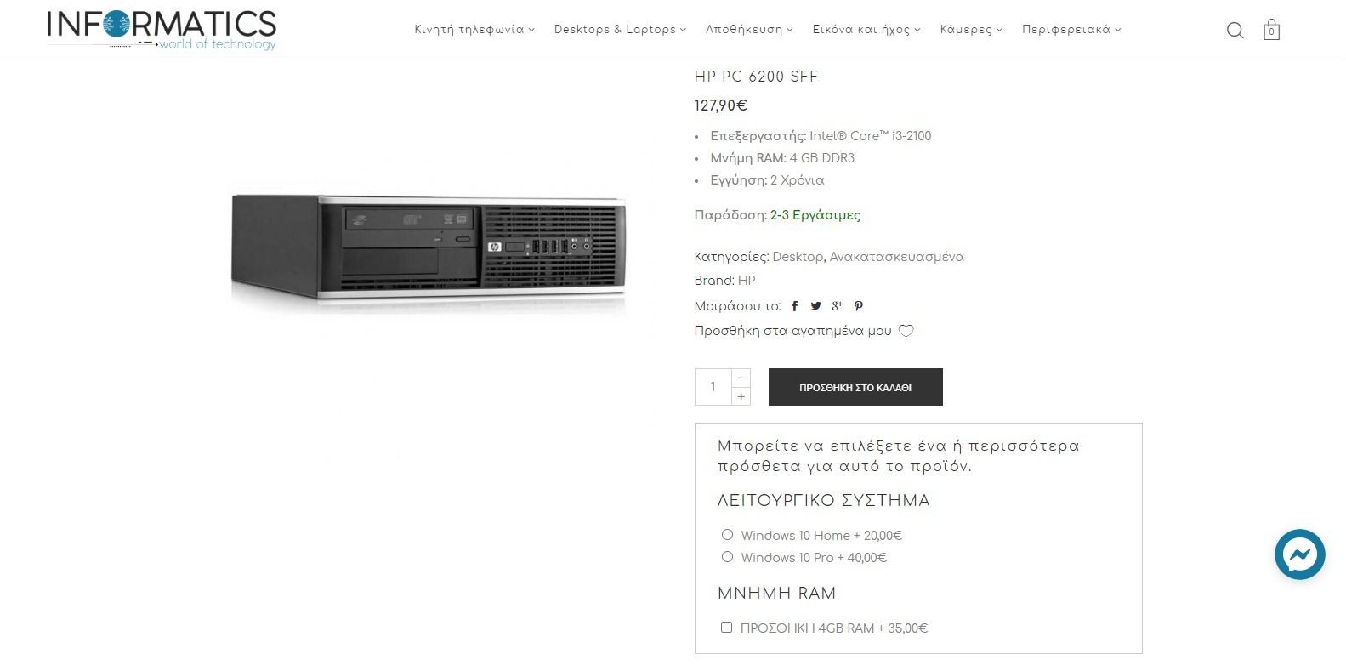Open the search magnifier icon
The width and height of the screenshot is (1346, 671).
click(1235, 31)
